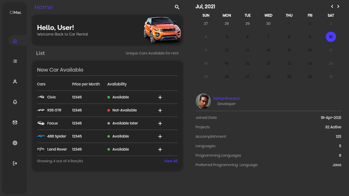Image resolution: width=349 pixels, height=196 pixels.
Task: Click the 32 Active projects value
Action: (x=333, y=127)
